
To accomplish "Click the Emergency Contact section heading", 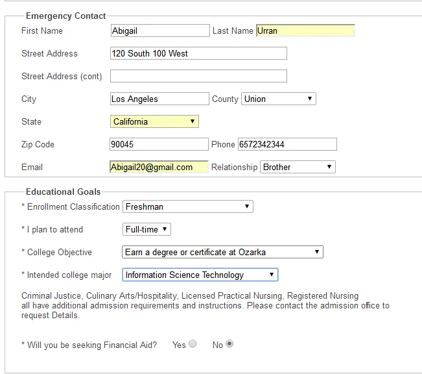I will pos(65,16).
